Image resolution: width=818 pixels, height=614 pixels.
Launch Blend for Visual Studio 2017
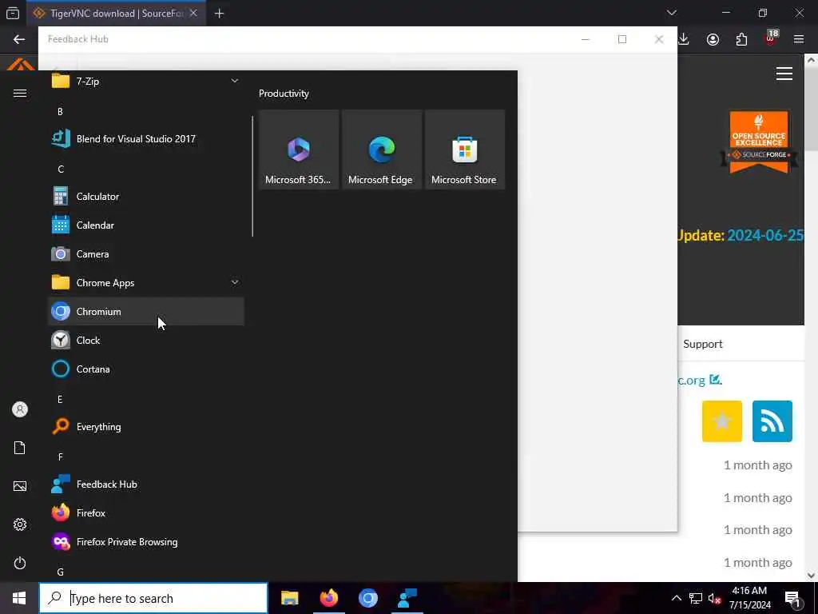(145, 139)
